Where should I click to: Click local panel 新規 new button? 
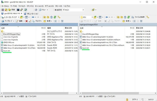pyautogui.click(x=47, y=21)
